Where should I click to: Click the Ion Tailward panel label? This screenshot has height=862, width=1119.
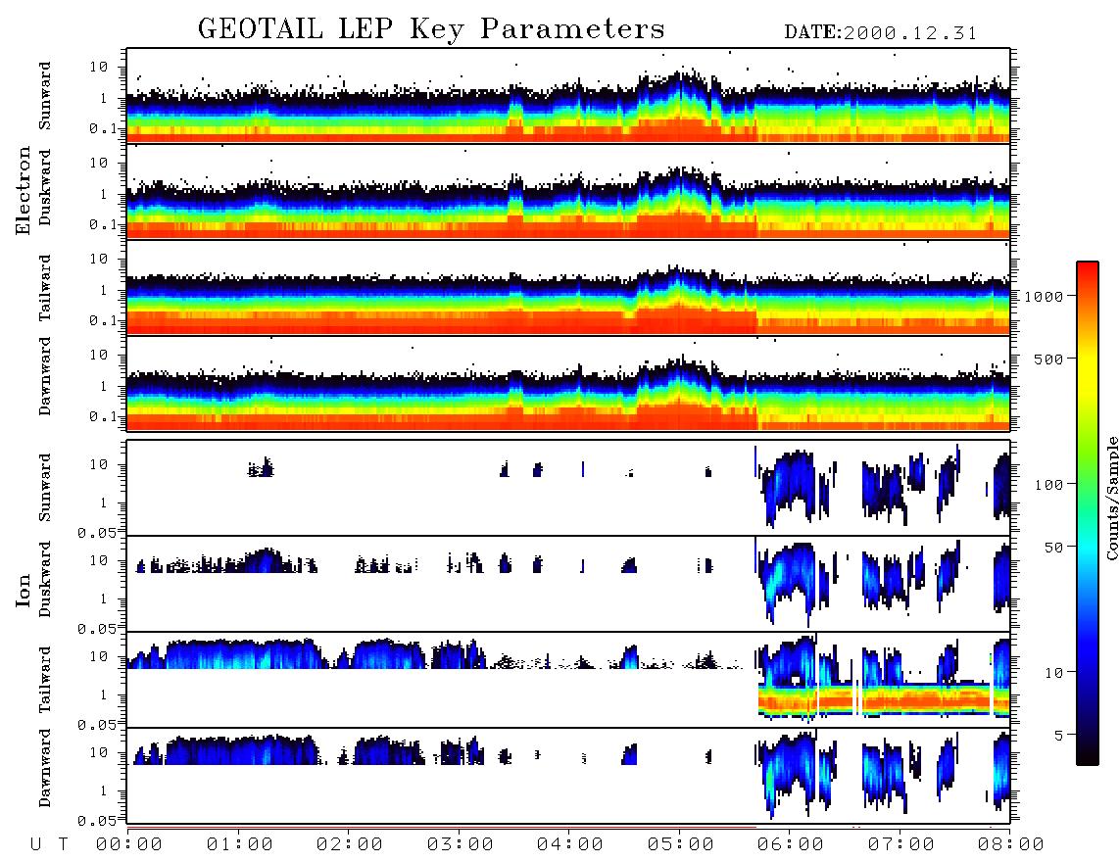(45, 680)
